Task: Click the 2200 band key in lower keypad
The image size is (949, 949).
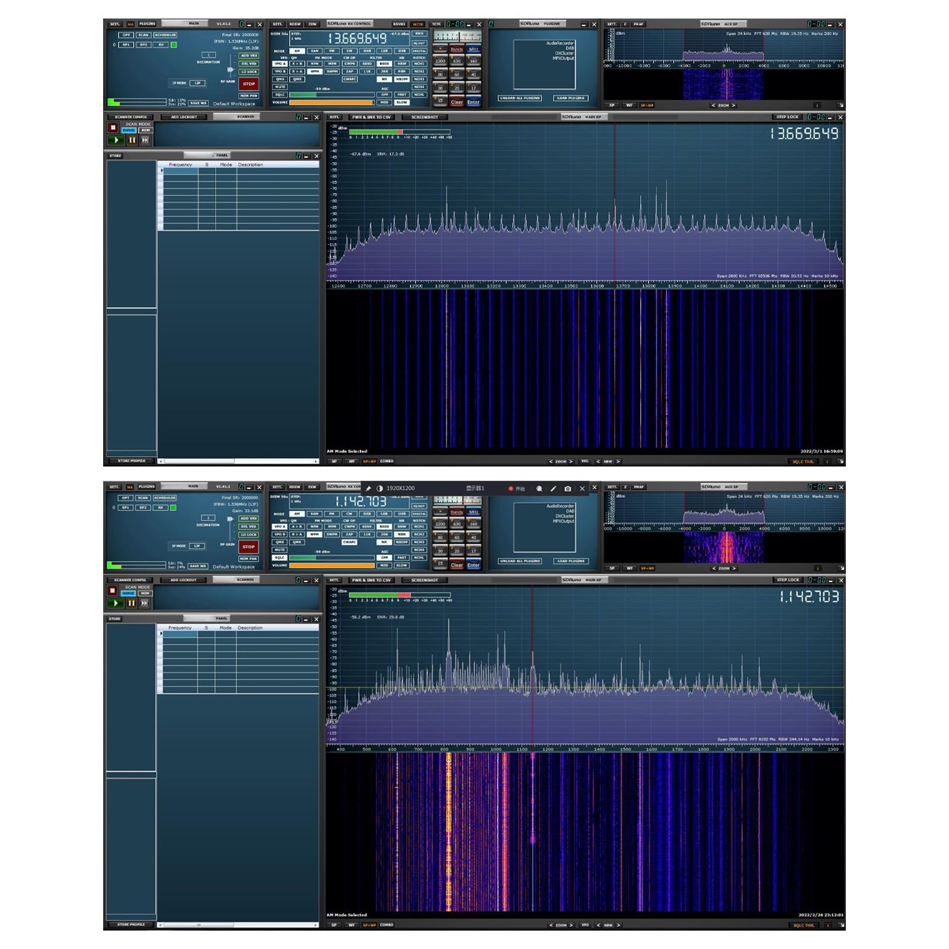Action: coord(440,524)
